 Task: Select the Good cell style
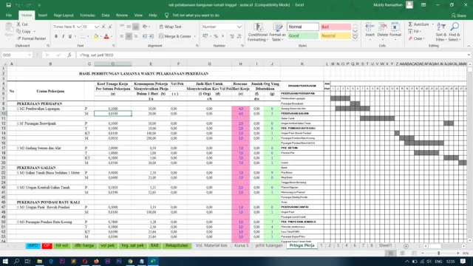303,35
